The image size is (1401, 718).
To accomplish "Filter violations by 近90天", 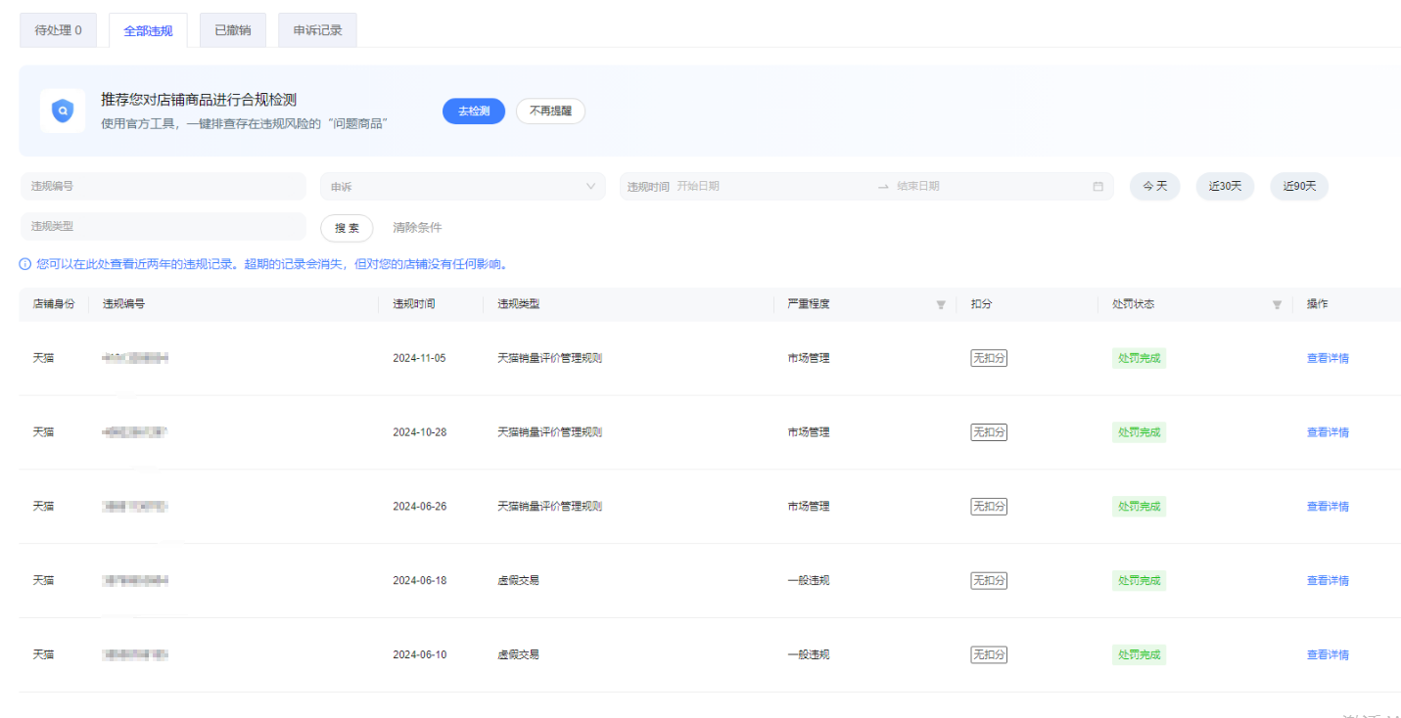I will coord(1299,187).
